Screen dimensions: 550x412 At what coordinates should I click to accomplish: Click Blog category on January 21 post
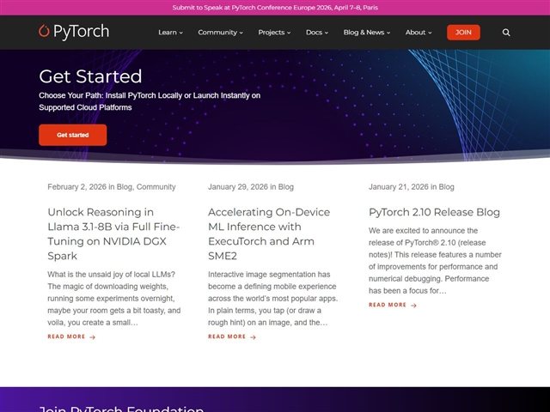[447, 187]
